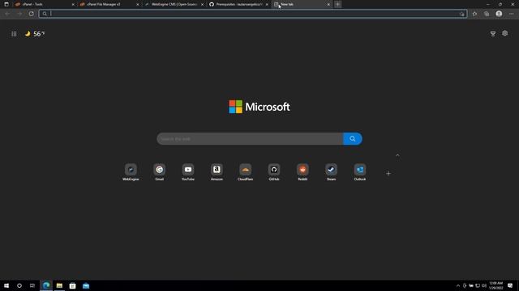Open the Amazon quick link tile
This screenshot has width=519, height=291.
click(217, 172)
